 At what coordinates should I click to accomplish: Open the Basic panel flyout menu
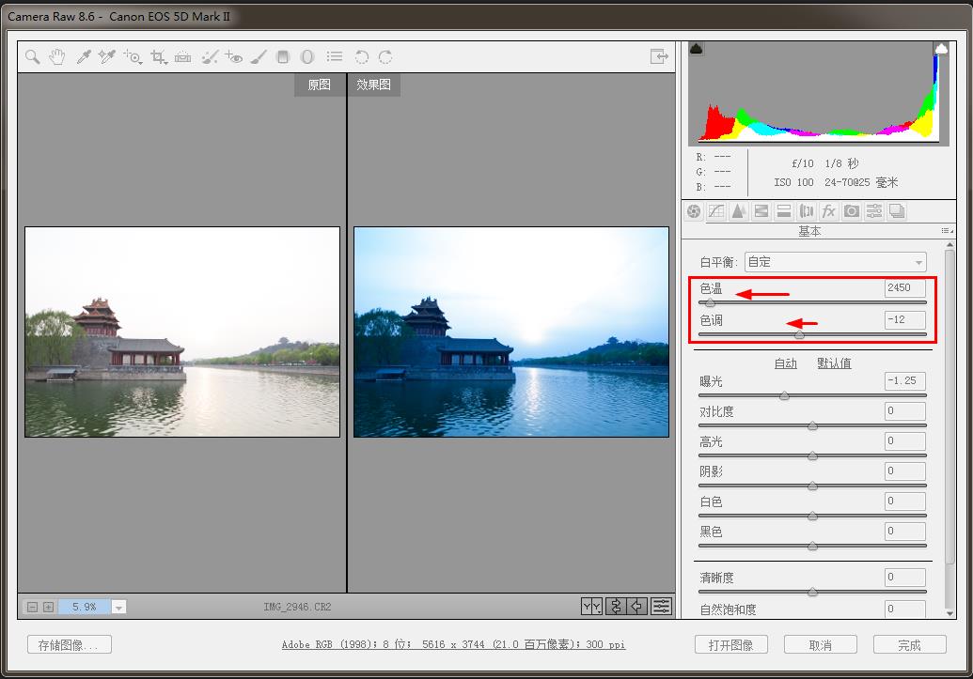tap(947, 231)
